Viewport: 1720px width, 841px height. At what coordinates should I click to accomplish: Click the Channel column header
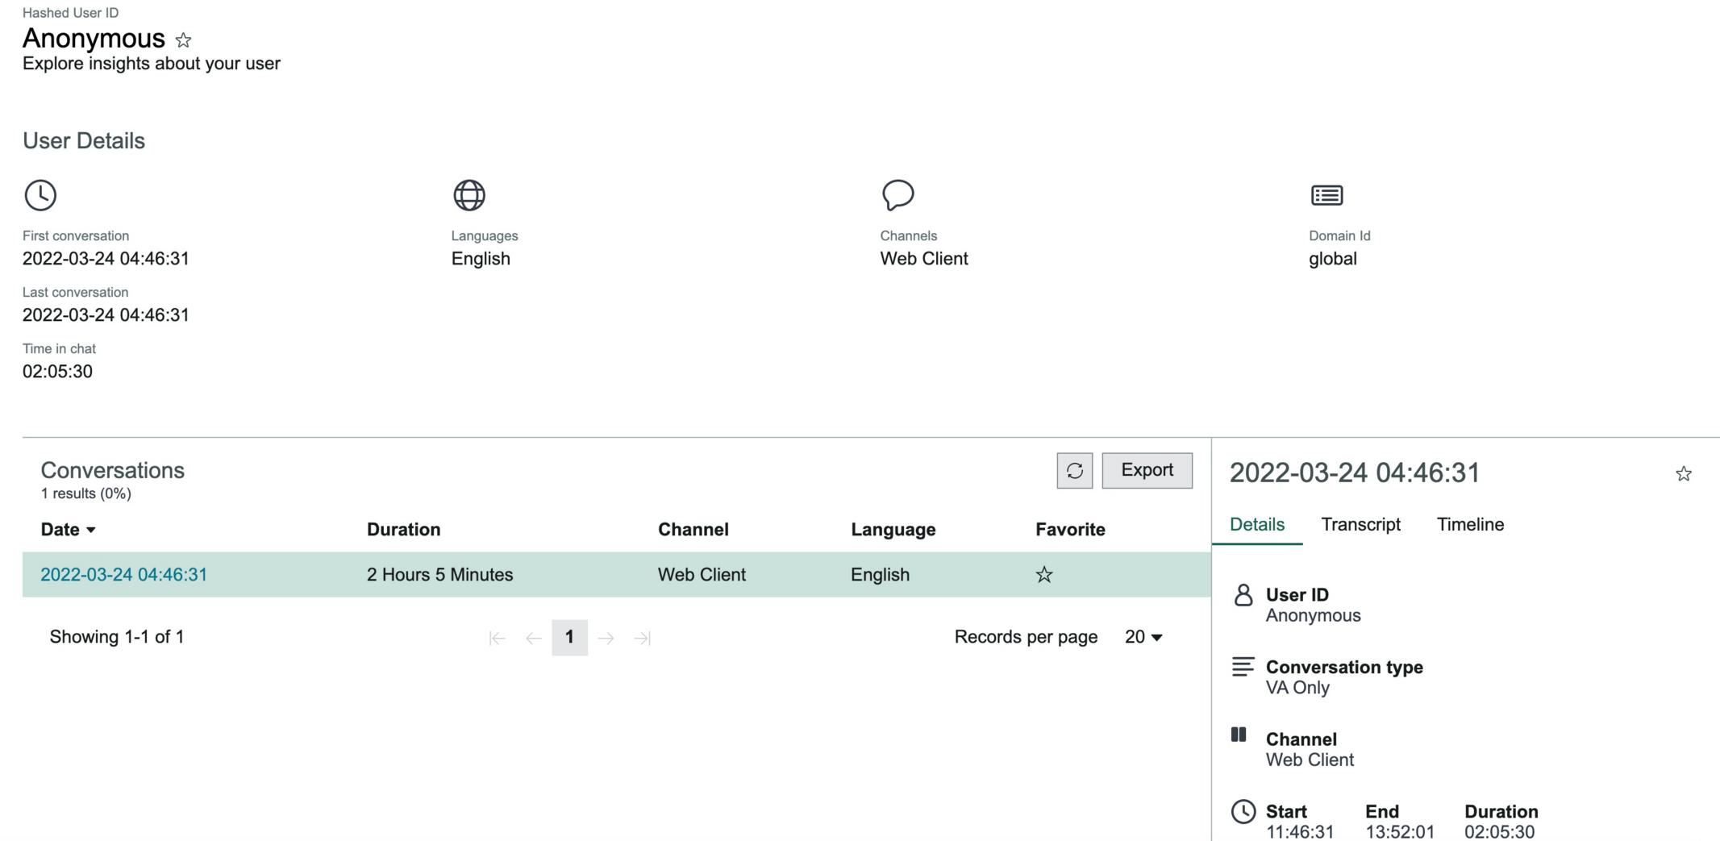[693, 530]
